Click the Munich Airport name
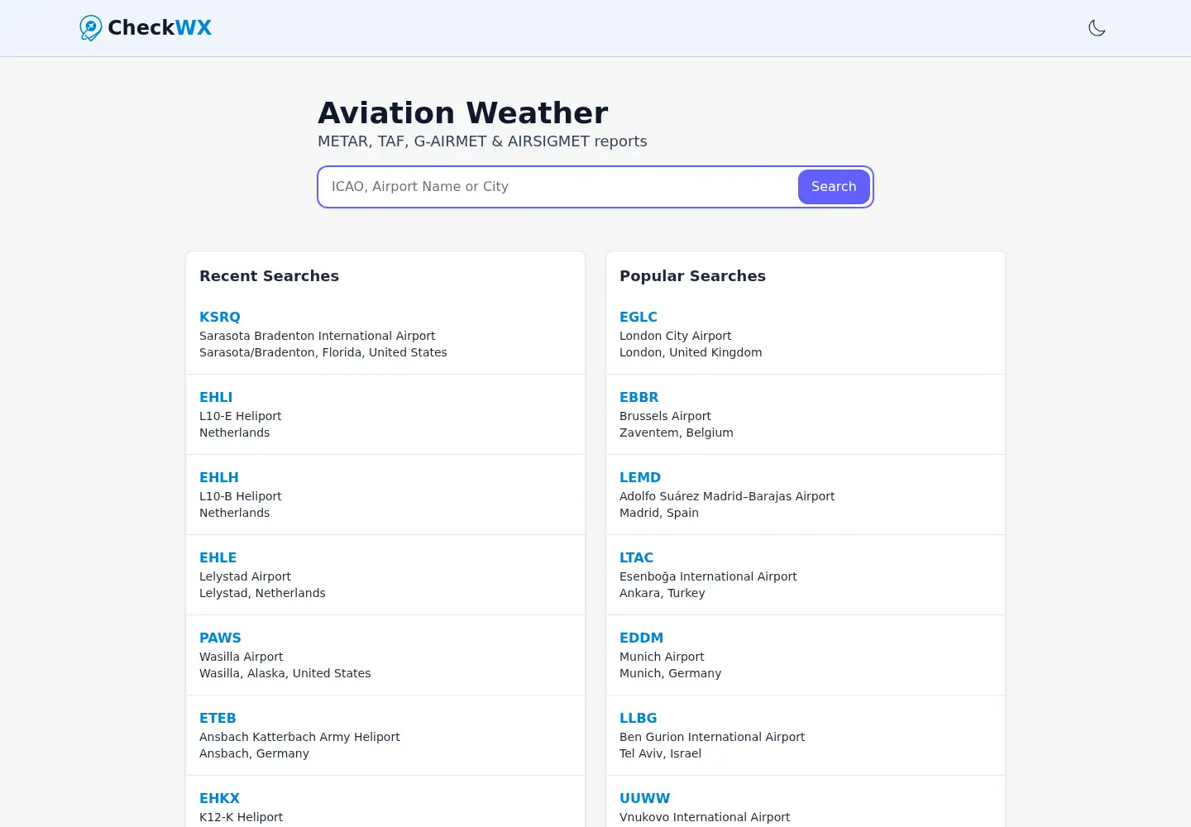The height and width of the screenshot is (827, 1191). [x=662, y=657]
